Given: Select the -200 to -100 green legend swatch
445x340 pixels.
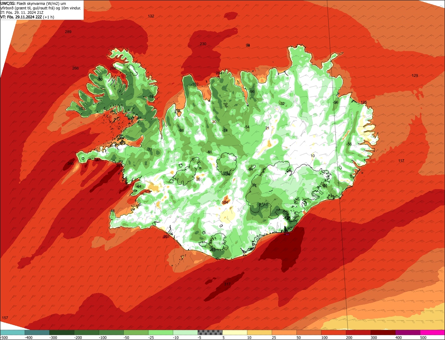Looking at the screenshot, I should coord(87,332).
